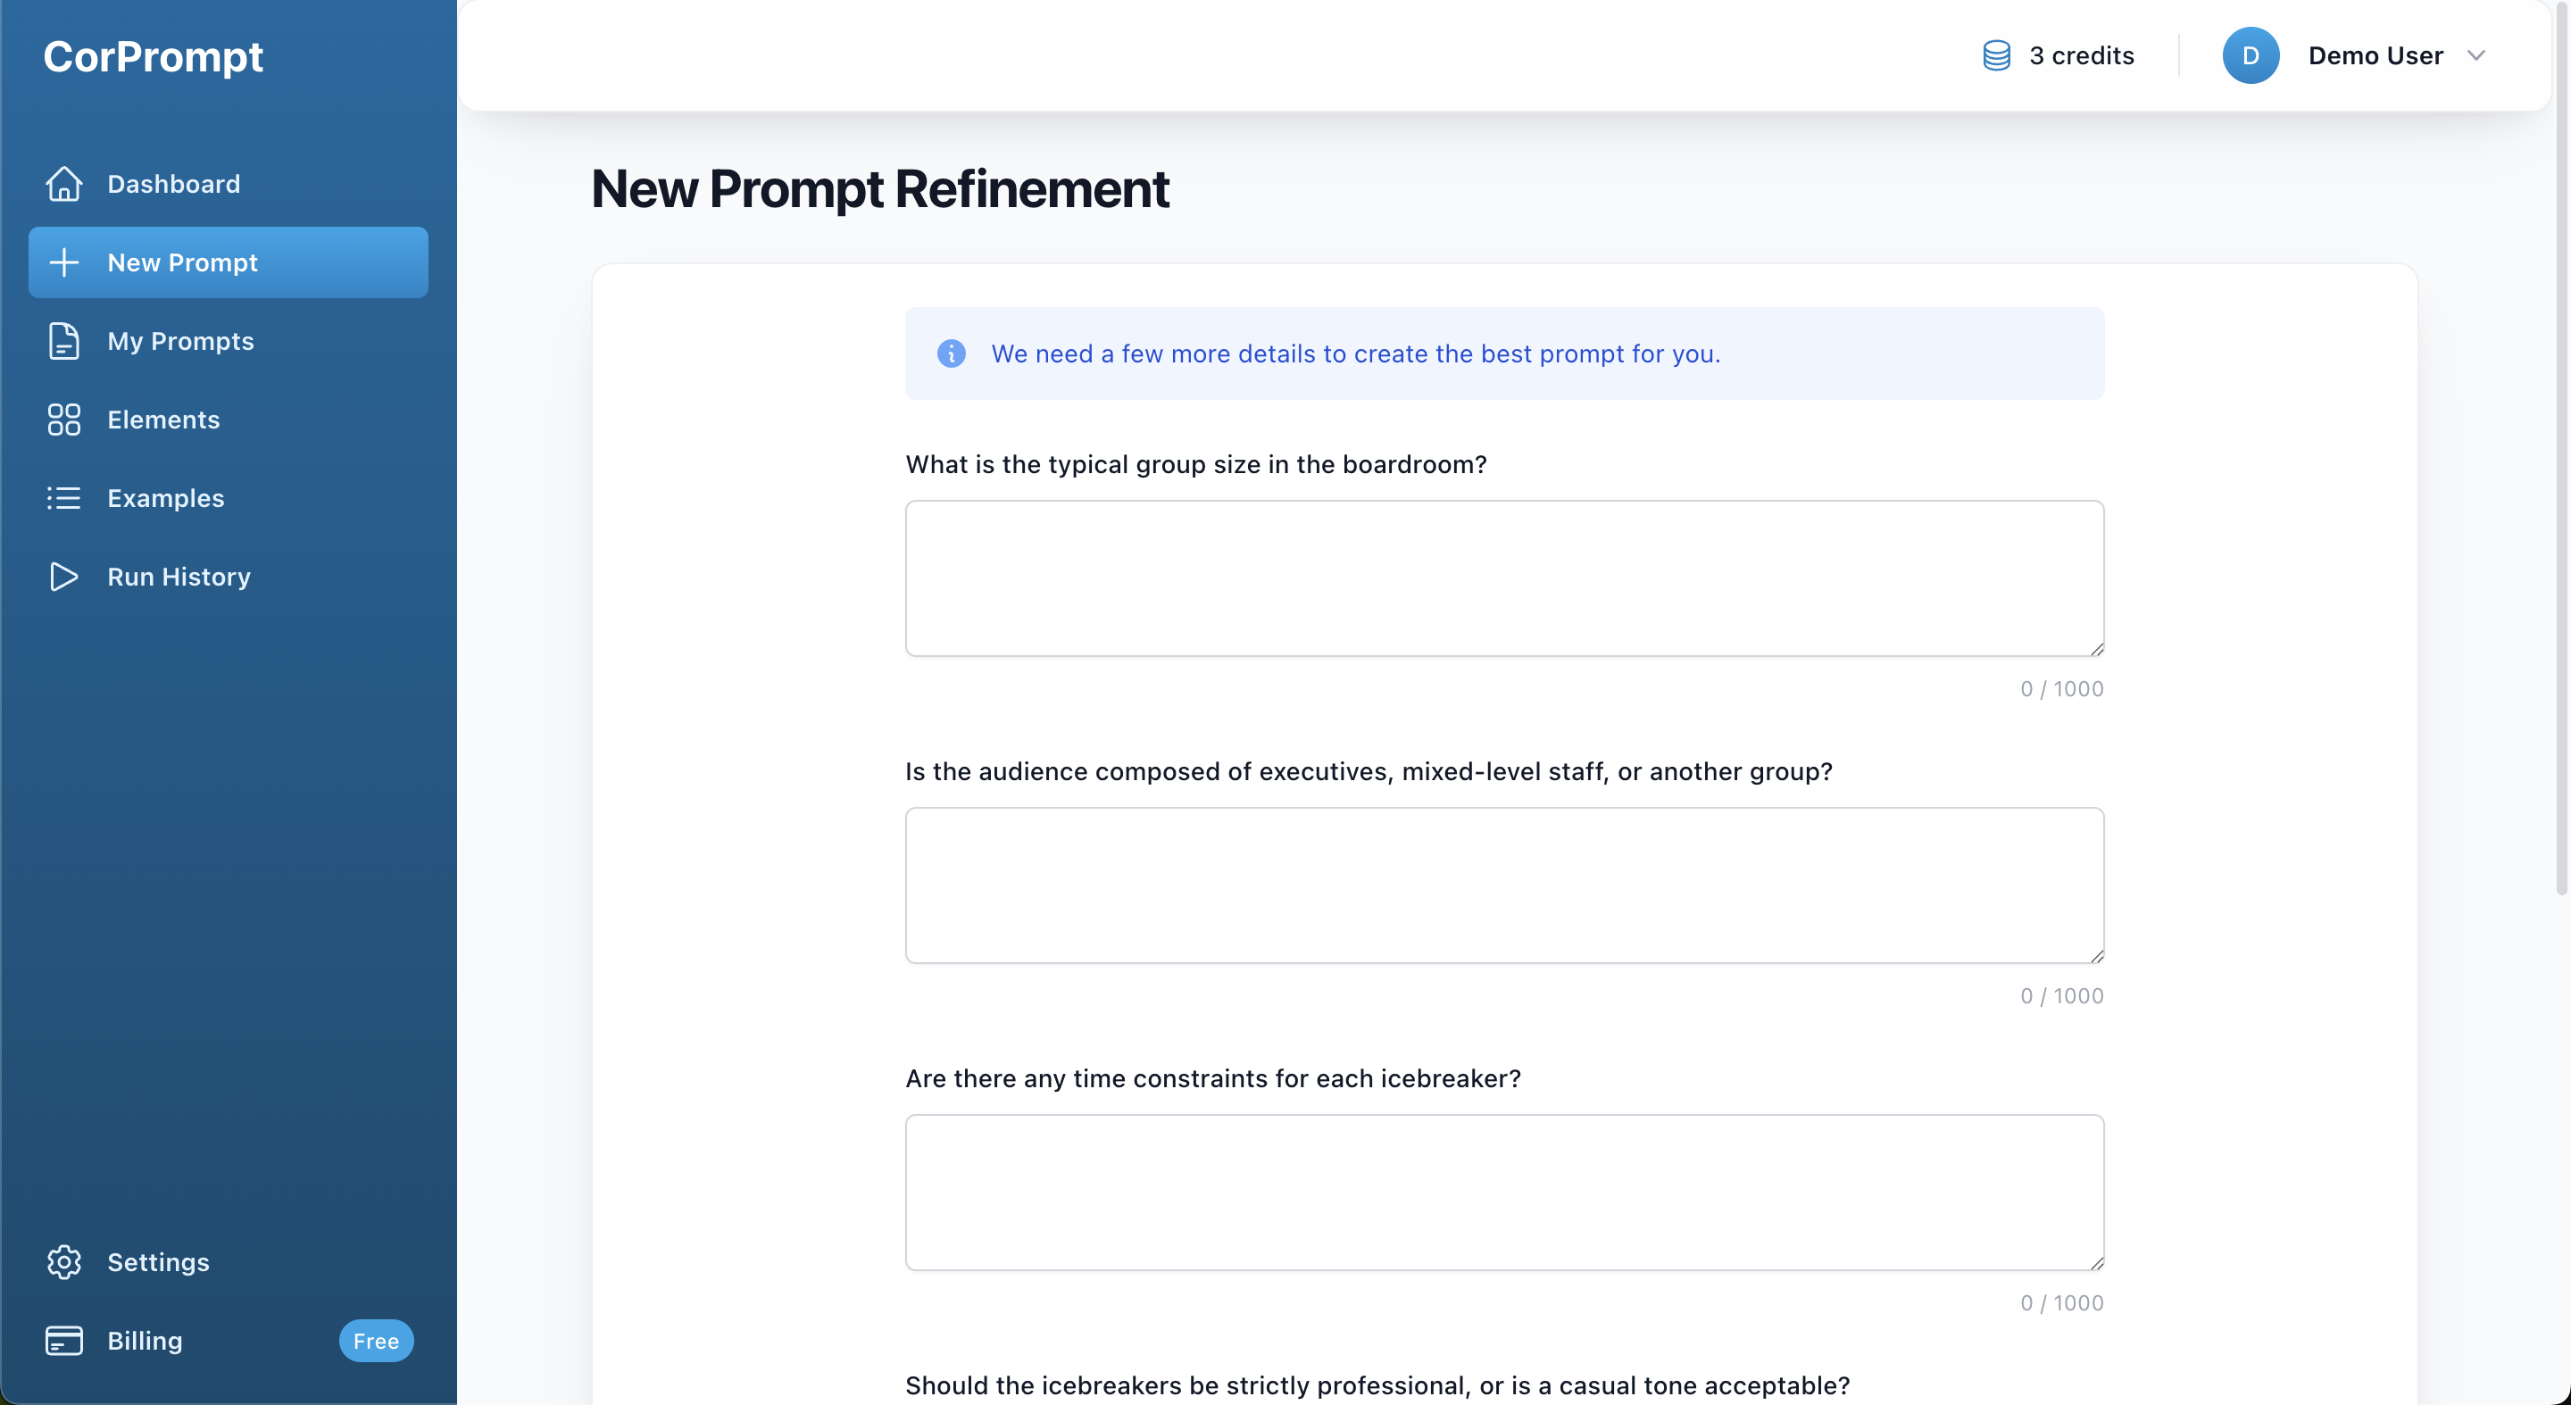Select the Dashboard home icon

pos(64,184)
